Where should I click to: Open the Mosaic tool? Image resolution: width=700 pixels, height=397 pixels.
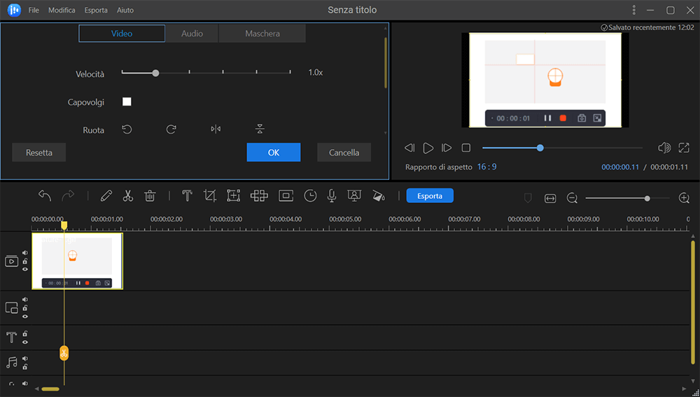[x=259, y=196]
